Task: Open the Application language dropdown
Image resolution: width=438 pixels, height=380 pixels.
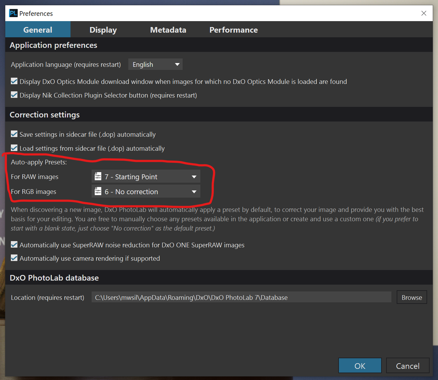Action: (155, 64)
